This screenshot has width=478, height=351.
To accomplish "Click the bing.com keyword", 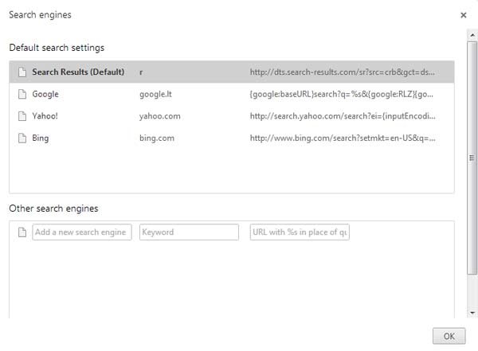I will [157, 138].
